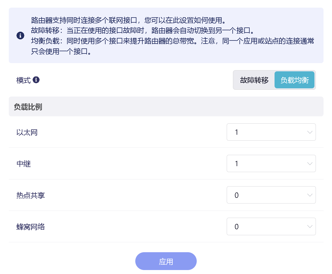Open the 热点共享 load ratio dropdown

coord(271,195)
